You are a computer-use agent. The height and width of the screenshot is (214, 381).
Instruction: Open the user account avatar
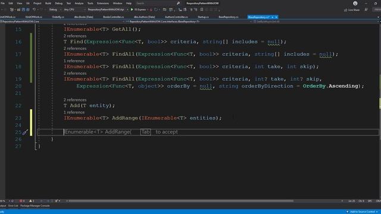tap(355, 4)
